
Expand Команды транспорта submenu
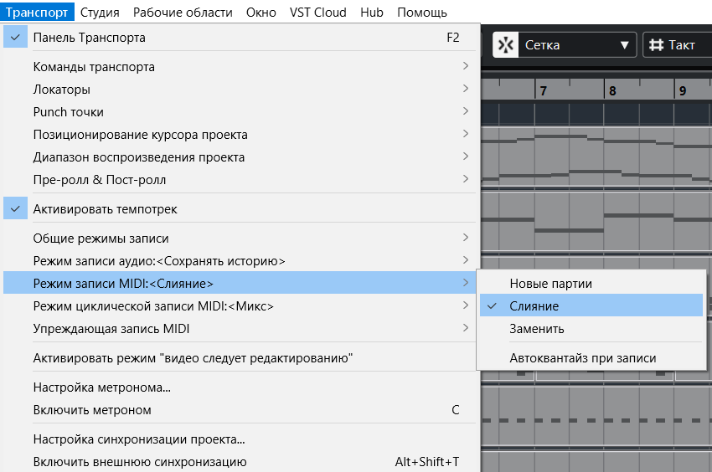click(x=94, y=67)
